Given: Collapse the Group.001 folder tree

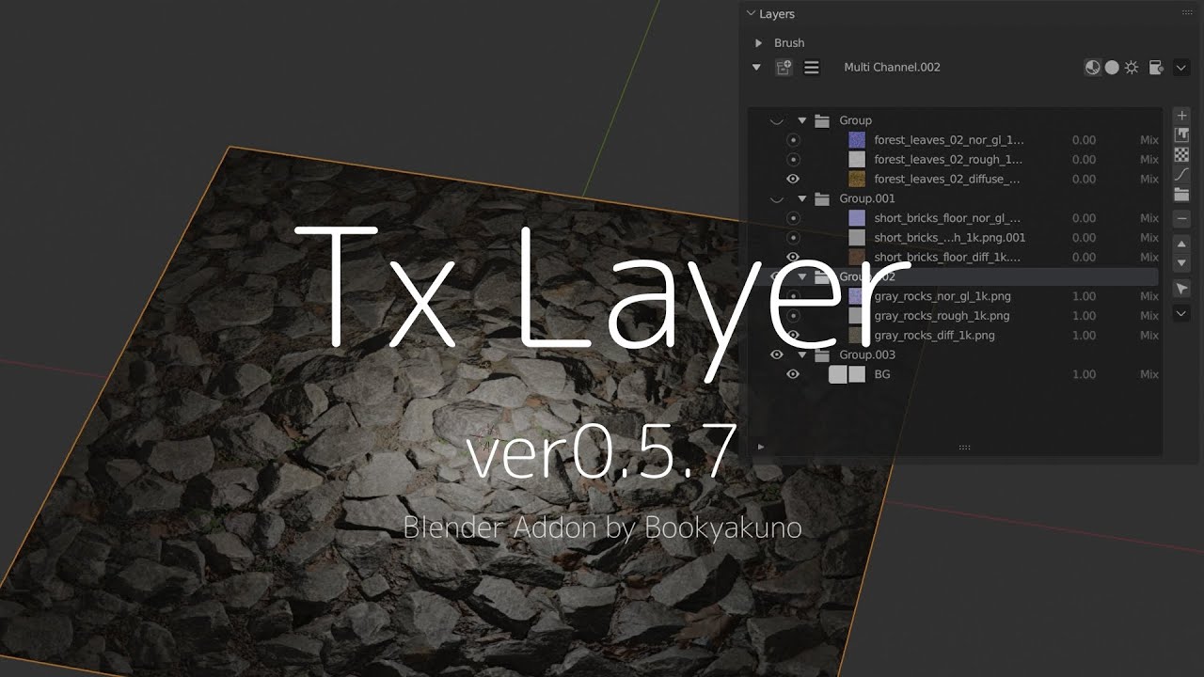Looking at the screenshot, I should [x=802, y=198].
